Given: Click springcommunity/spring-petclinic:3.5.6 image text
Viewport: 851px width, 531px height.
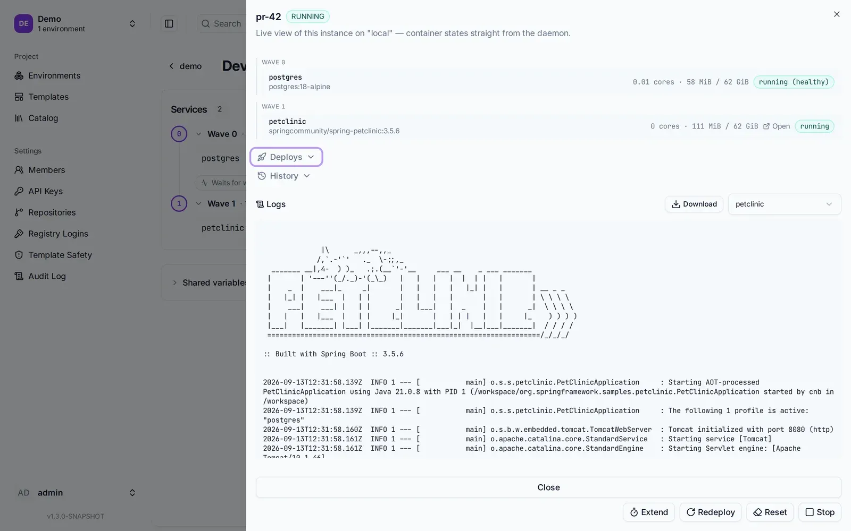Looking at the screenshot, I should pos(334,131).
